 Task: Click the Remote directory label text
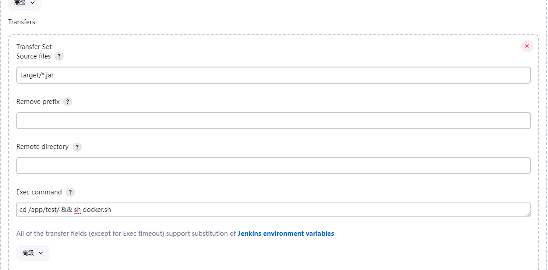click(x=42, y=147)
